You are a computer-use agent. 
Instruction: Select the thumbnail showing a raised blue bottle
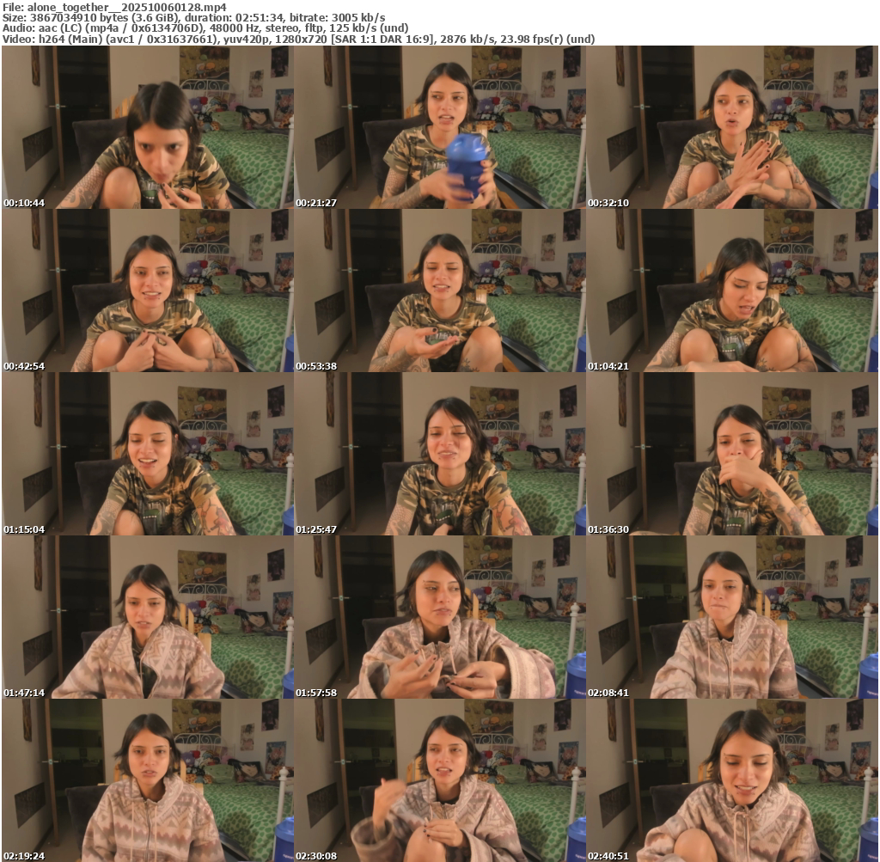point(439,127)
